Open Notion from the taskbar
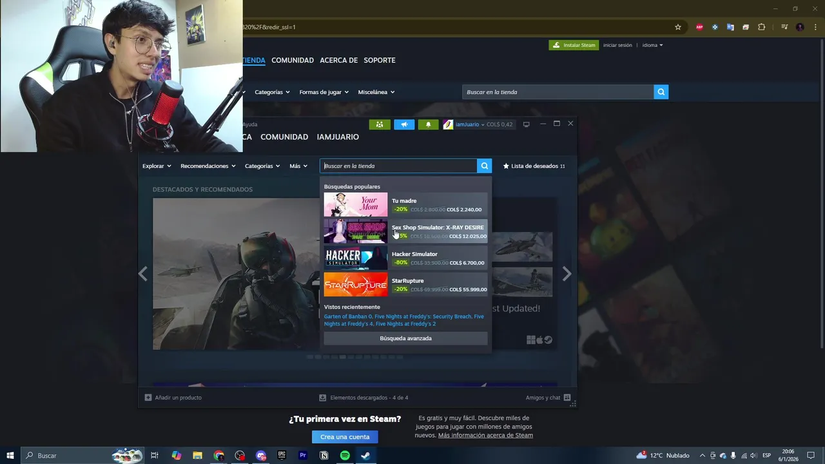The width and height of the screenshot is (825, 464). tap(324, 456)
